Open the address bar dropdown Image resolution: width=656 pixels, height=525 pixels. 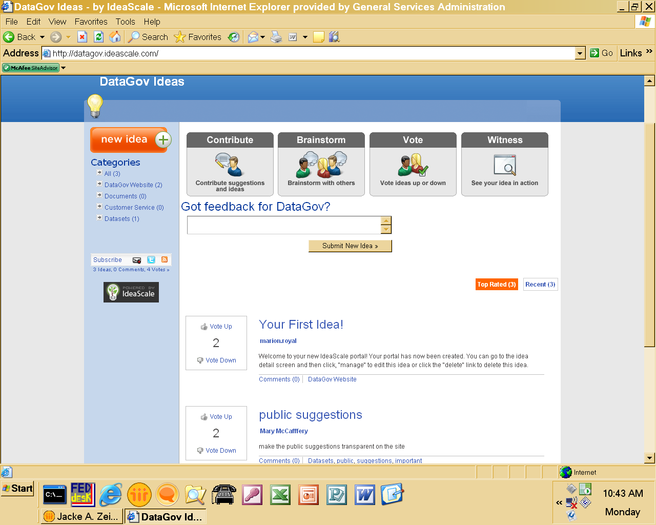[580, 53]
